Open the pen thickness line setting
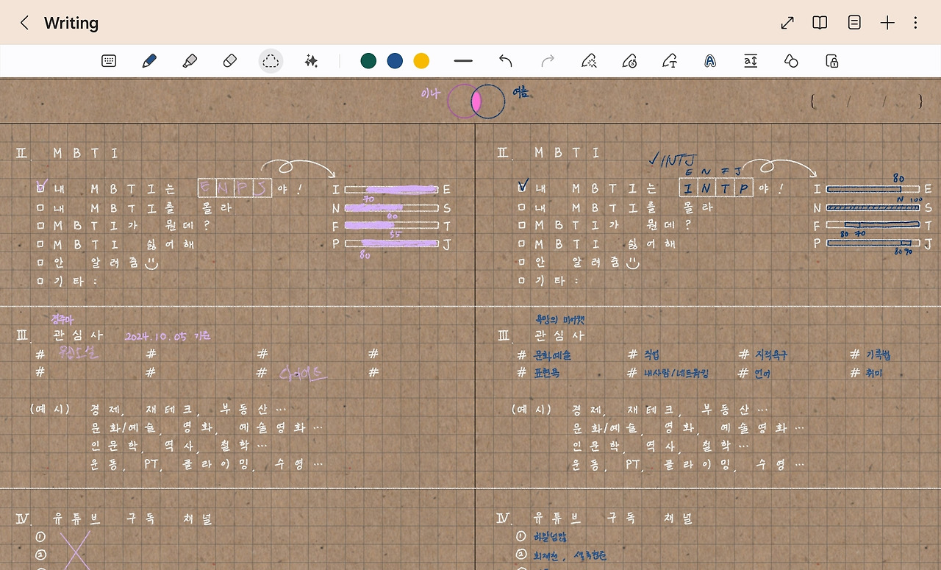This screenshot has width=941, height=570. tap(463, 61)
